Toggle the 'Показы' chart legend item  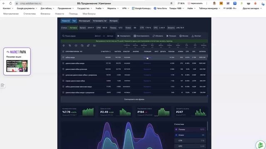pyautogui.click(x=190, y=130)
